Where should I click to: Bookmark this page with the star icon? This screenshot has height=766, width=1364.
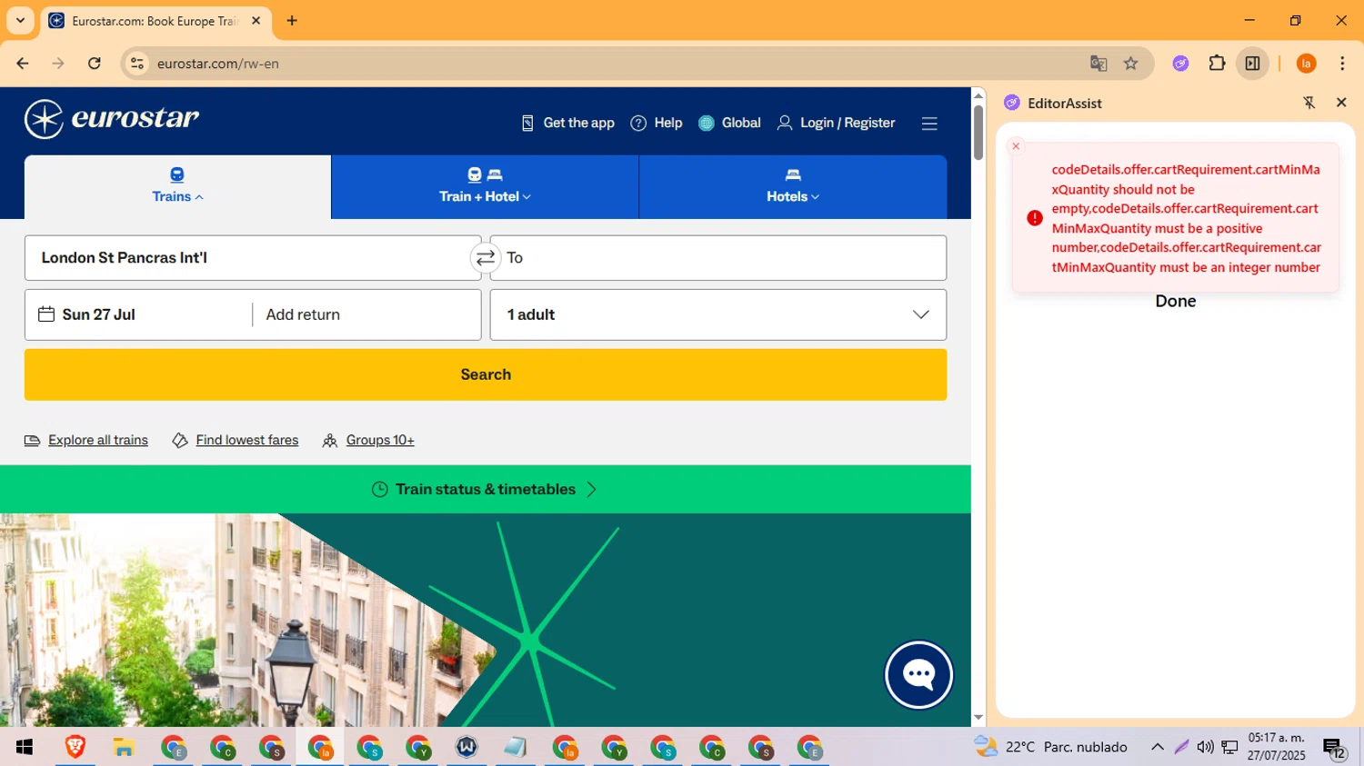(1130, 64)
